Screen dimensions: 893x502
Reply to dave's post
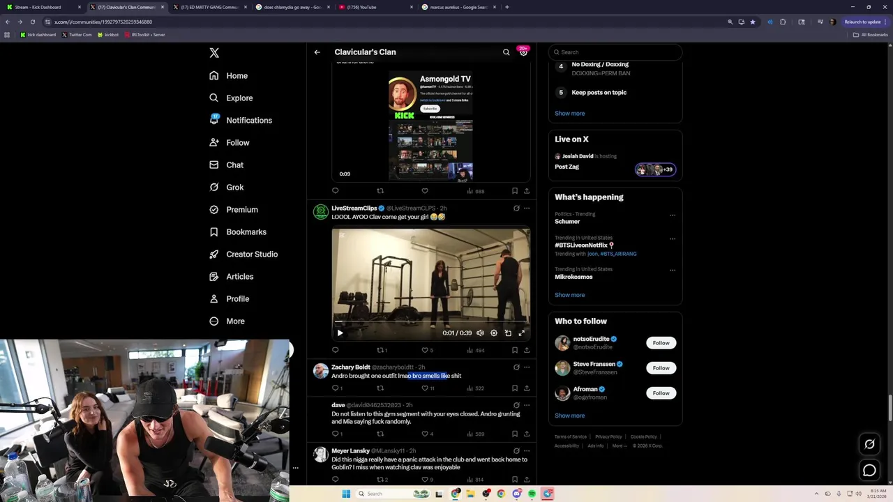(336, 434)
